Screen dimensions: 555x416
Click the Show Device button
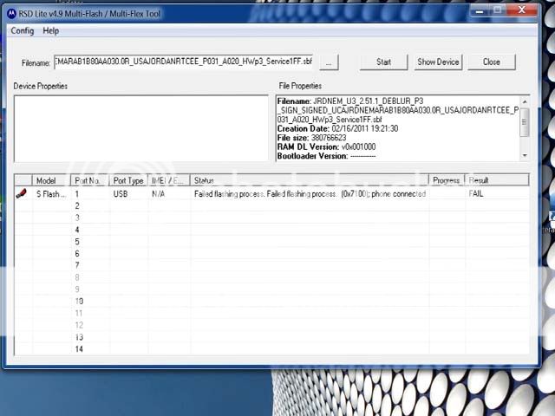[x=438, y=62]
